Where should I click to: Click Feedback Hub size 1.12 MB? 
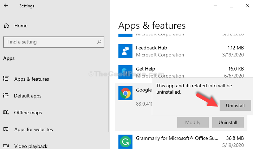click(x=235, y=48)
